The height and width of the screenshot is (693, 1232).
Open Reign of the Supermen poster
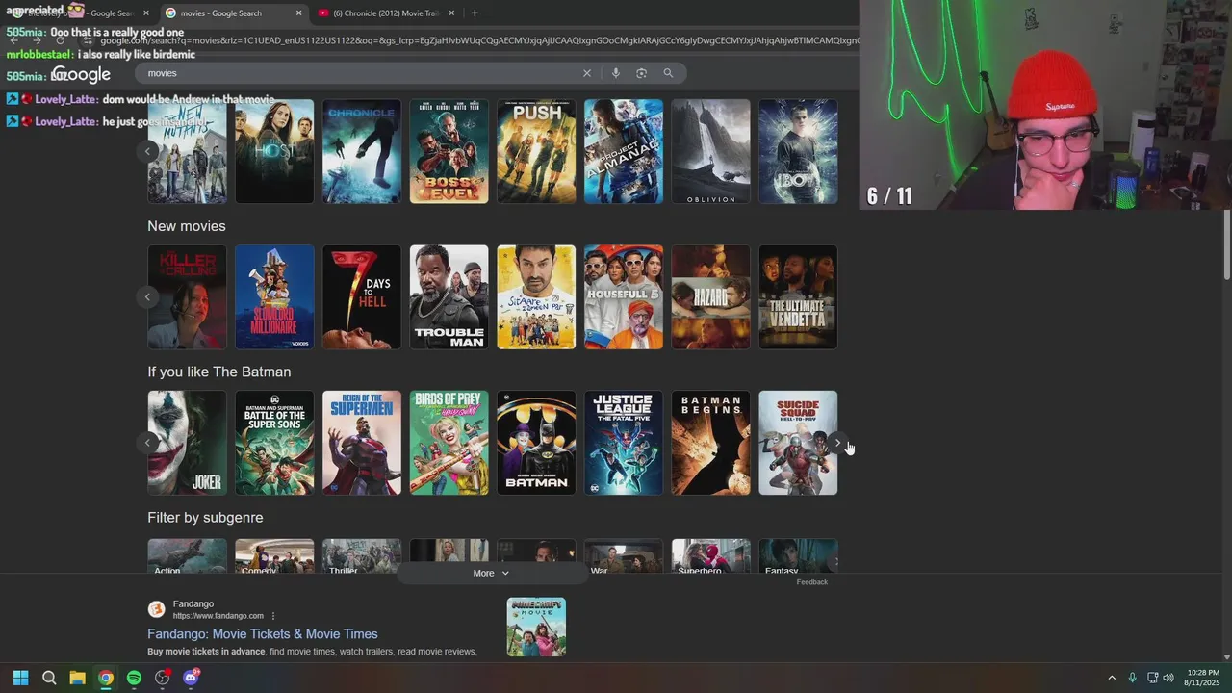pyautogui.click(x=362, y=443)
